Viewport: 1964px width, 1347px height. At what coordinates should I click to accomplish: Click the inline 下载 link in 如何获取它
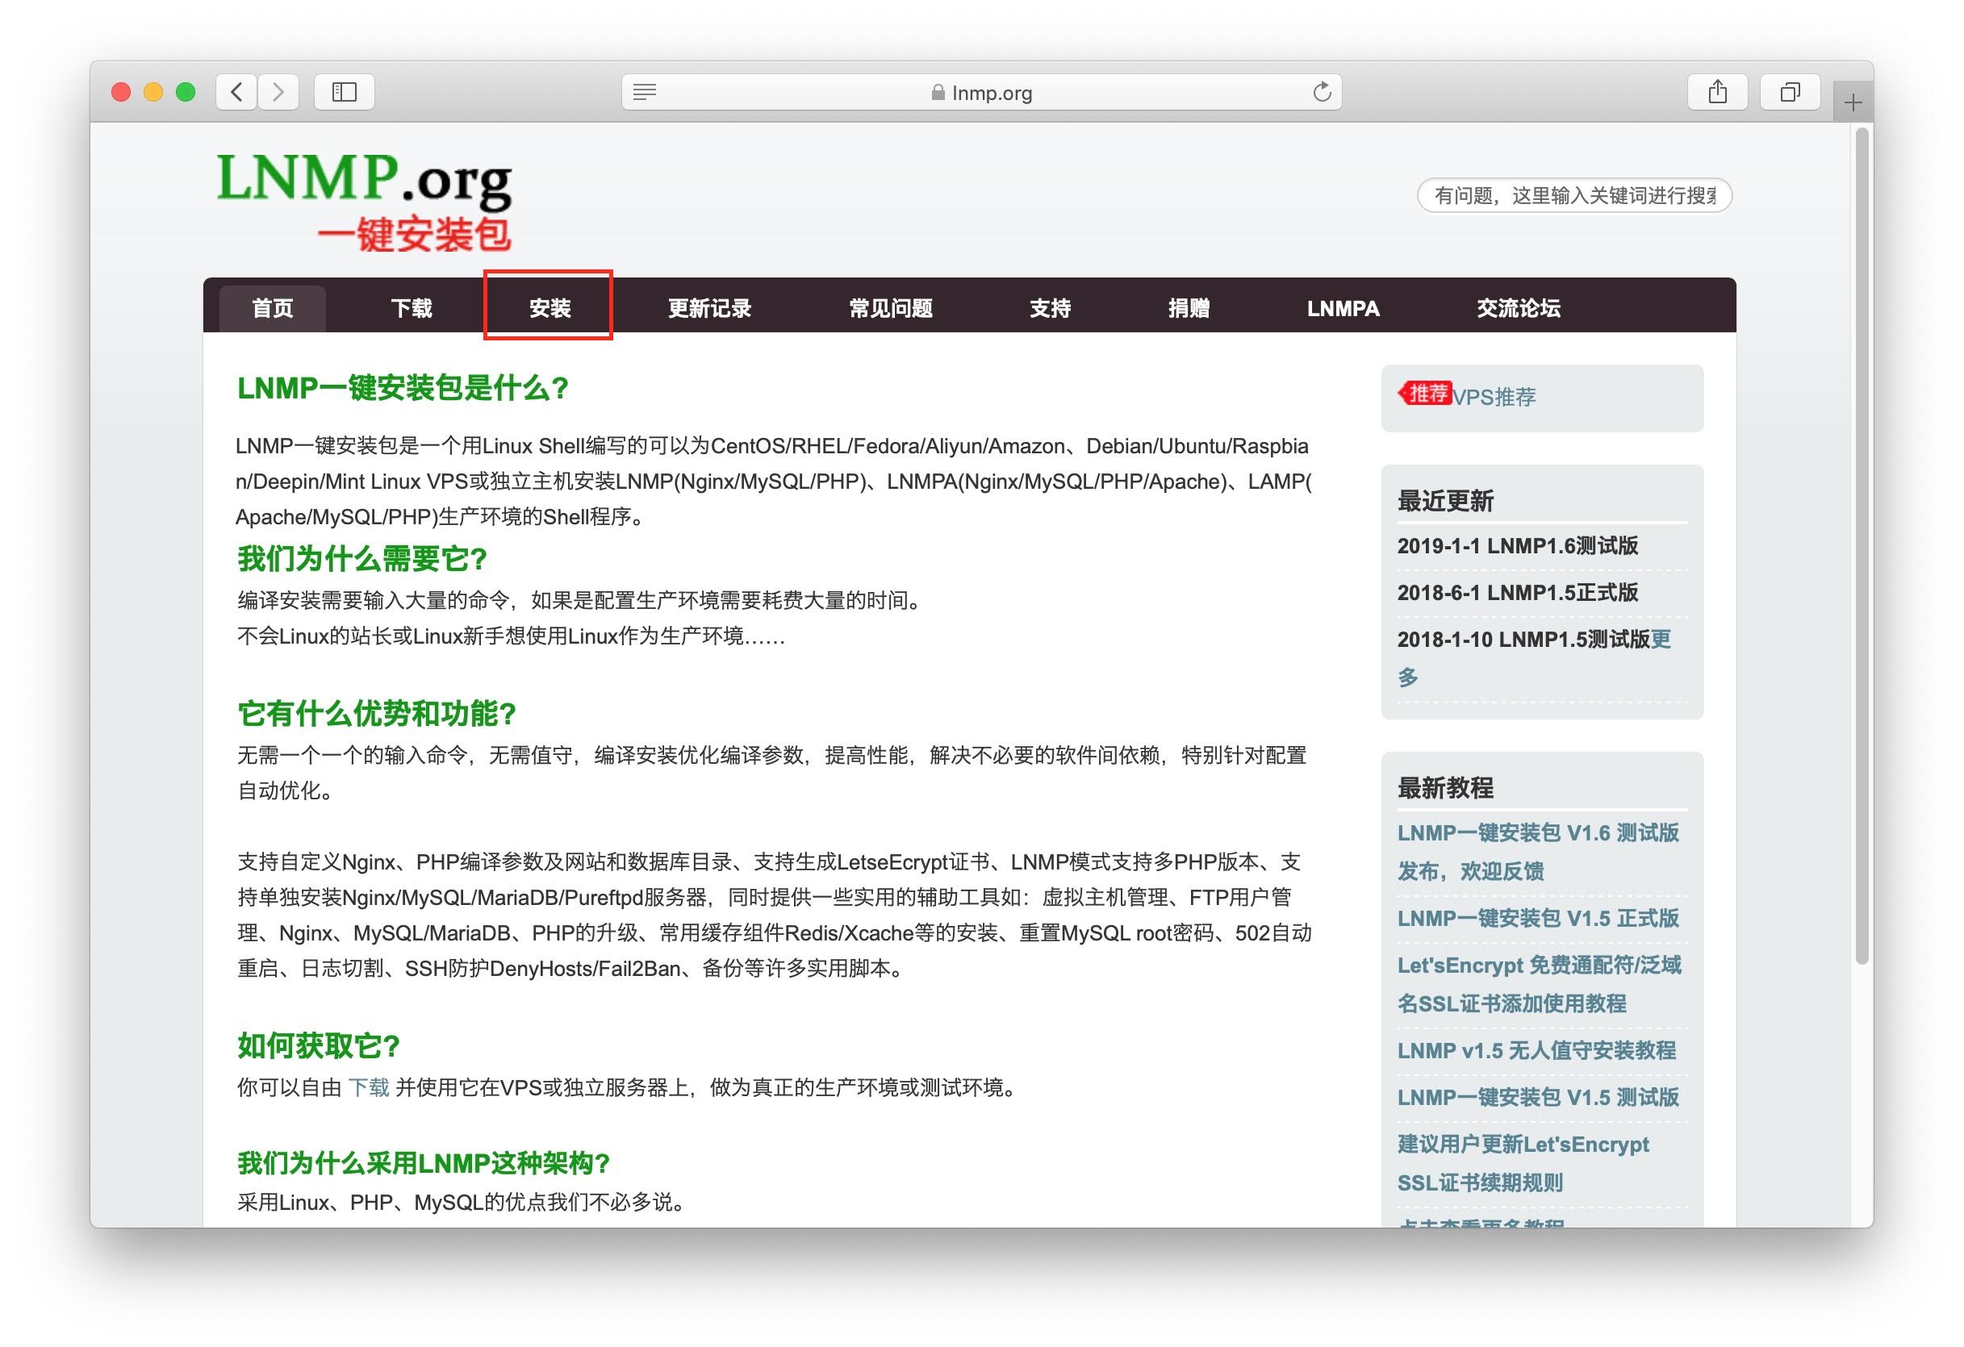tap(369, 1087)
